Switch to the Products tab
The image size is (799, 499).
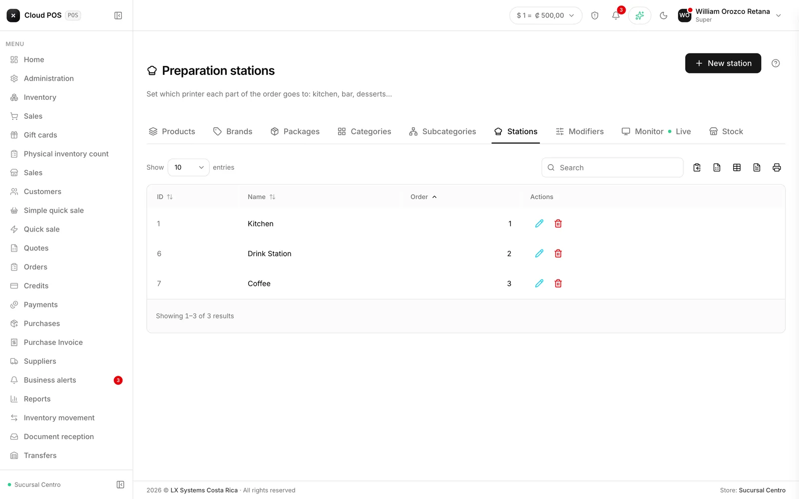pyautogui.click(x=172, y=132)
